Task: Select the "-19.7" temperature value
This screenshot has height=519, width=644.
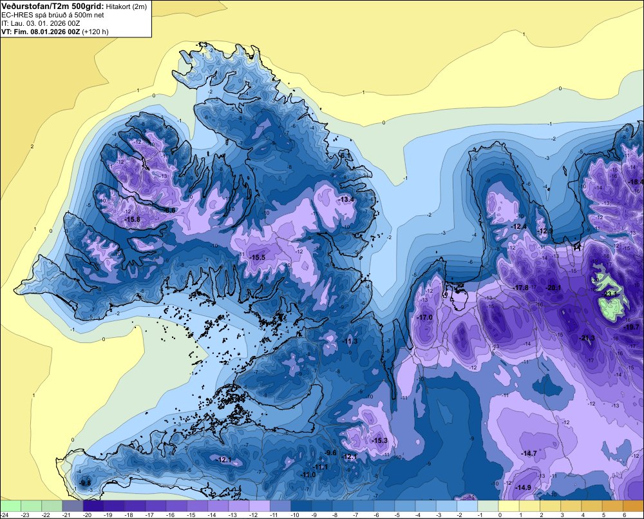Action: pos(631,328)
